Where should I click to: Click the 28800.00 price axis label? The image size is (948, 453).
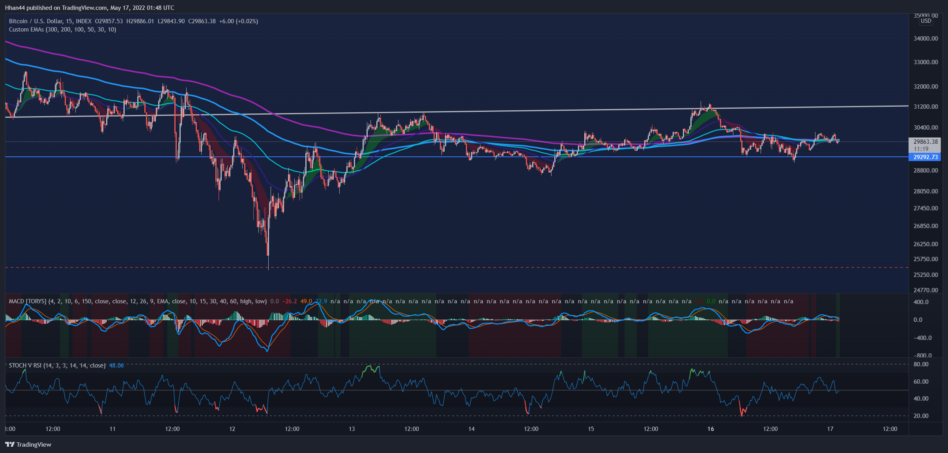926,171
